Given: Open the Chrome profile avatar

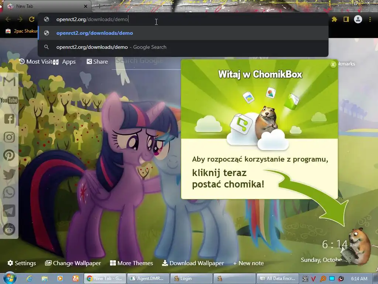Looking at the screenshot, I should coord(358,19).
